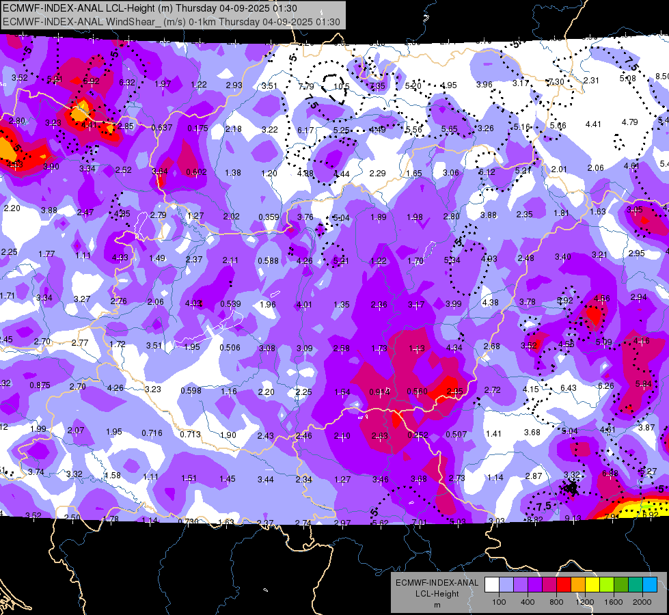669x615 pixels.
Task: Click the wind shear value '6.12'
Action: [487, 172]
